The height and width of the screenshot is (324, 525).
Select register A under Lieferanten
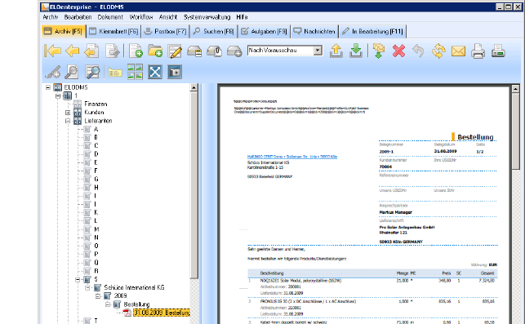[96, 129]
